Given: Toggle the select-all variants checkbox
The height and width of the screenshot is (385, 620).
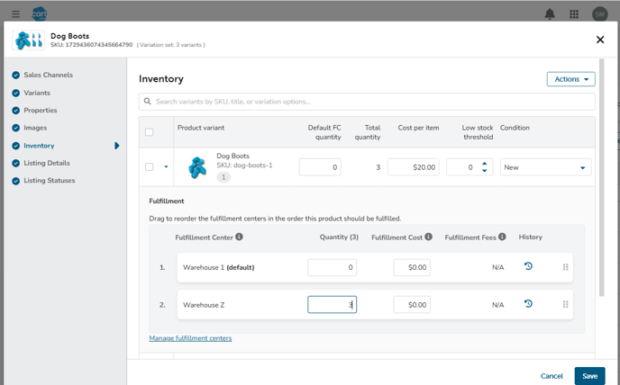Looking at the screenshot, I should point(150,132).
